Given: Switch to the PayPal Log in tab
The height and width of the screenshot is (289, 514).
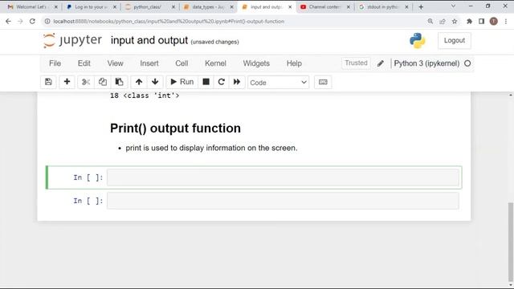Looking at the screenshot, I should pos(91,7).
